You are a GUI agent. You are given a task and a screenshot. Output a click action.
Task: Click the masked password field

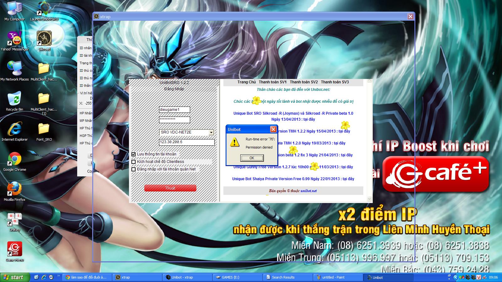point(174,120)
